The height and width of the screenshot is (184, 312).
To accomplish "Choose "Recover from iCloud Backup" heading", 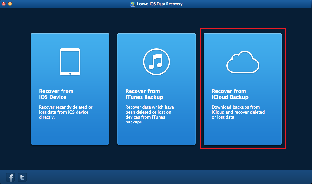I will (230, 94).
